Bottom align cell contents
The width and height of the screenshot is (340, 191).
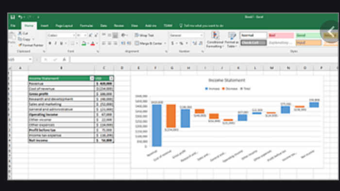pyautogui.click(x=115, y=35)
